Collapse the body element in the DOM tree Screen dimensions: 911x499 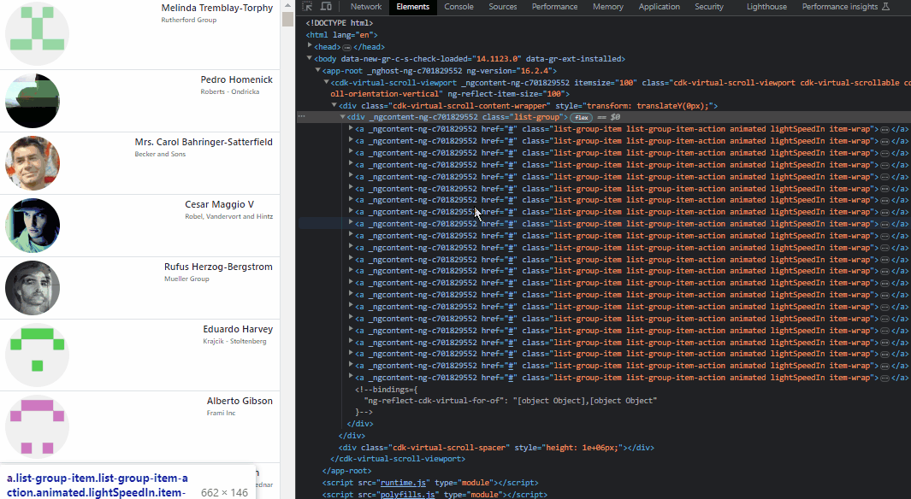(310, 58)
